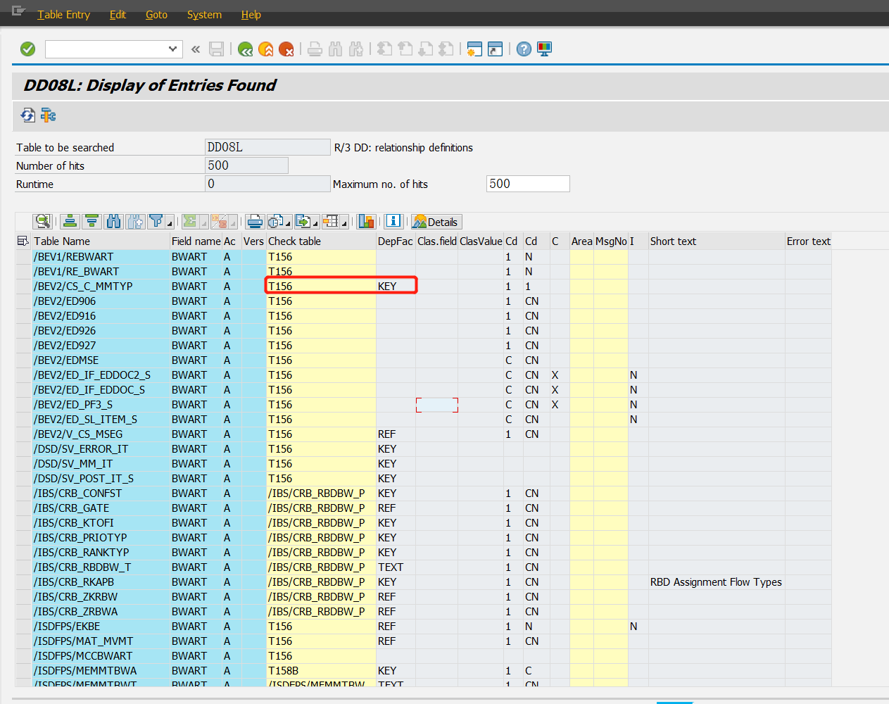Open the Find function in the list toolbar

[x=113, y=221]
